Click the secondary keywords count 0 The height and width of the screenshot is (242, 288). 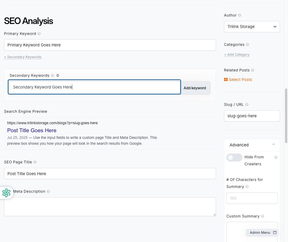tap(58, 75)
